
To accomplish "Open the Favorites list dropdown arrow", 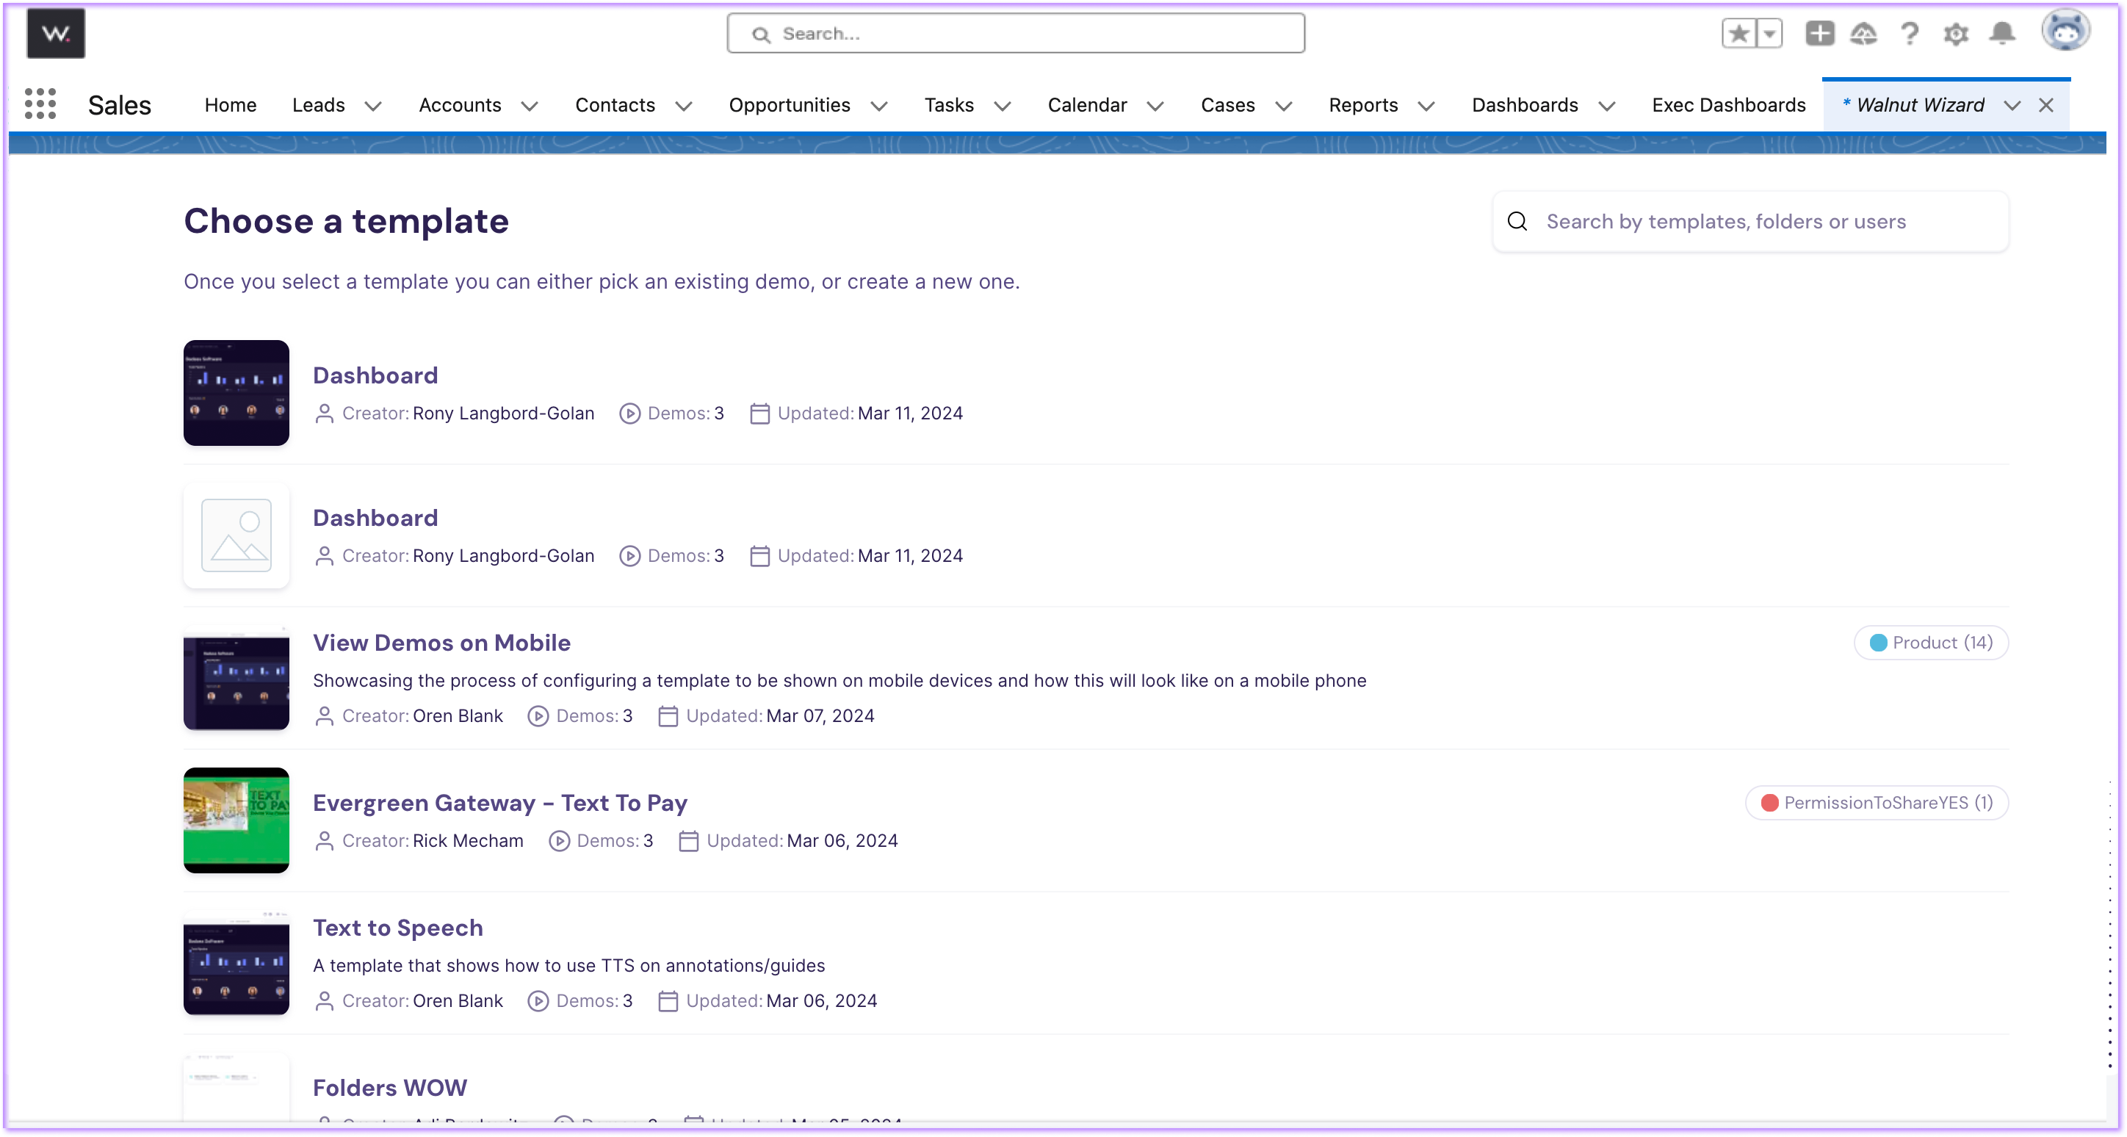I will (1769, 34).
